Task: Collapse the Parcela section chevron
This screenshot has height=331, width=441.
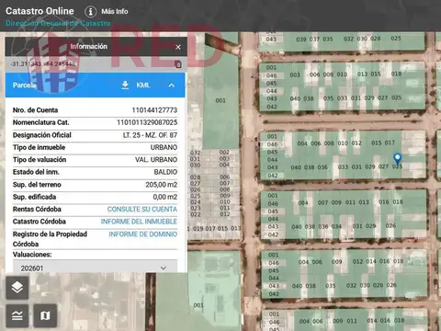Action: point(172,86)
